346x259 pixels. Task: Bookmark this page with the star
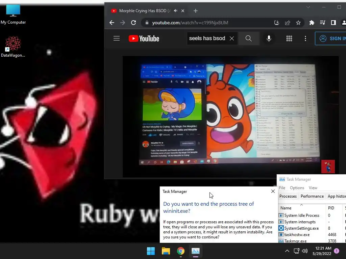pos(298,23)
